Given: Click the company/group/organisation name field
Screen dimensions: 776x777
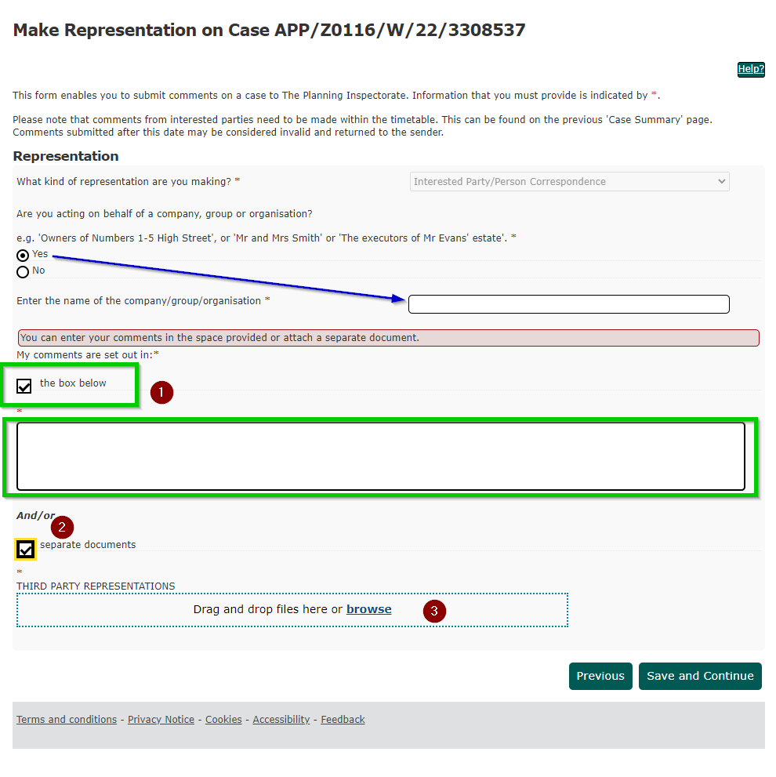Looking at the screenshot, I should (569, 304).
